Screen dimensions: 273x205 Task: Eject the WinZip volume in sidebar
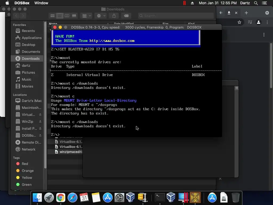40,121
